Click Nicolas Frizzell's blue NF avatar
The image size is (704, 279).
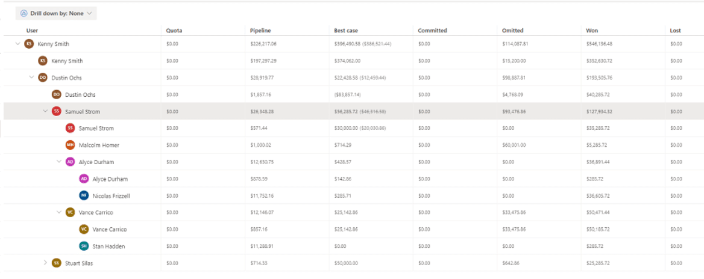(x=84, y=195)
